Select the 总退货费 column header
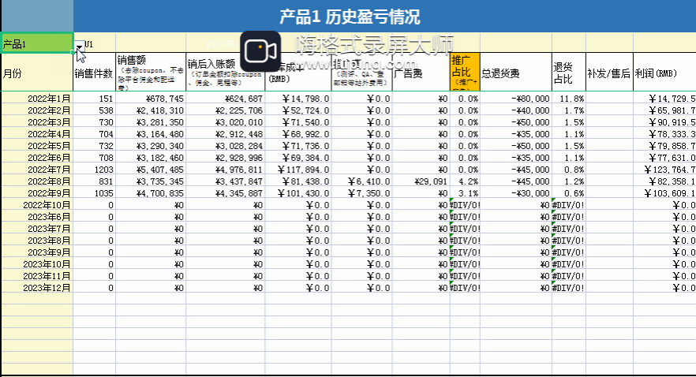Viewport: 696px width, 377px height. click(x=516, y=73)
